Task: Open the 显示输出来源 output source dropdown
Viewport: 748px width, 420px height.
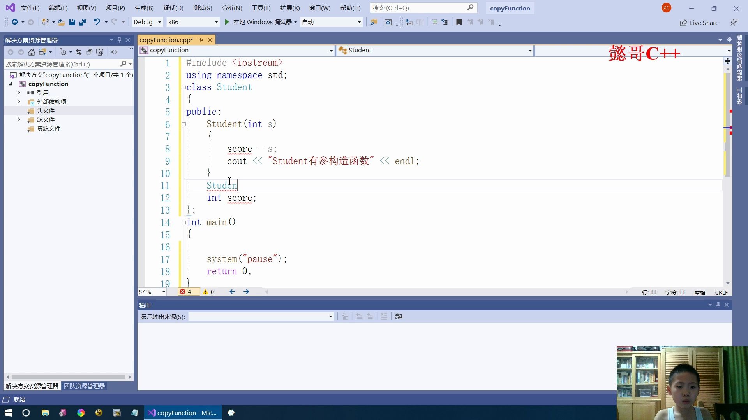Action: click(x=330, y=316)
